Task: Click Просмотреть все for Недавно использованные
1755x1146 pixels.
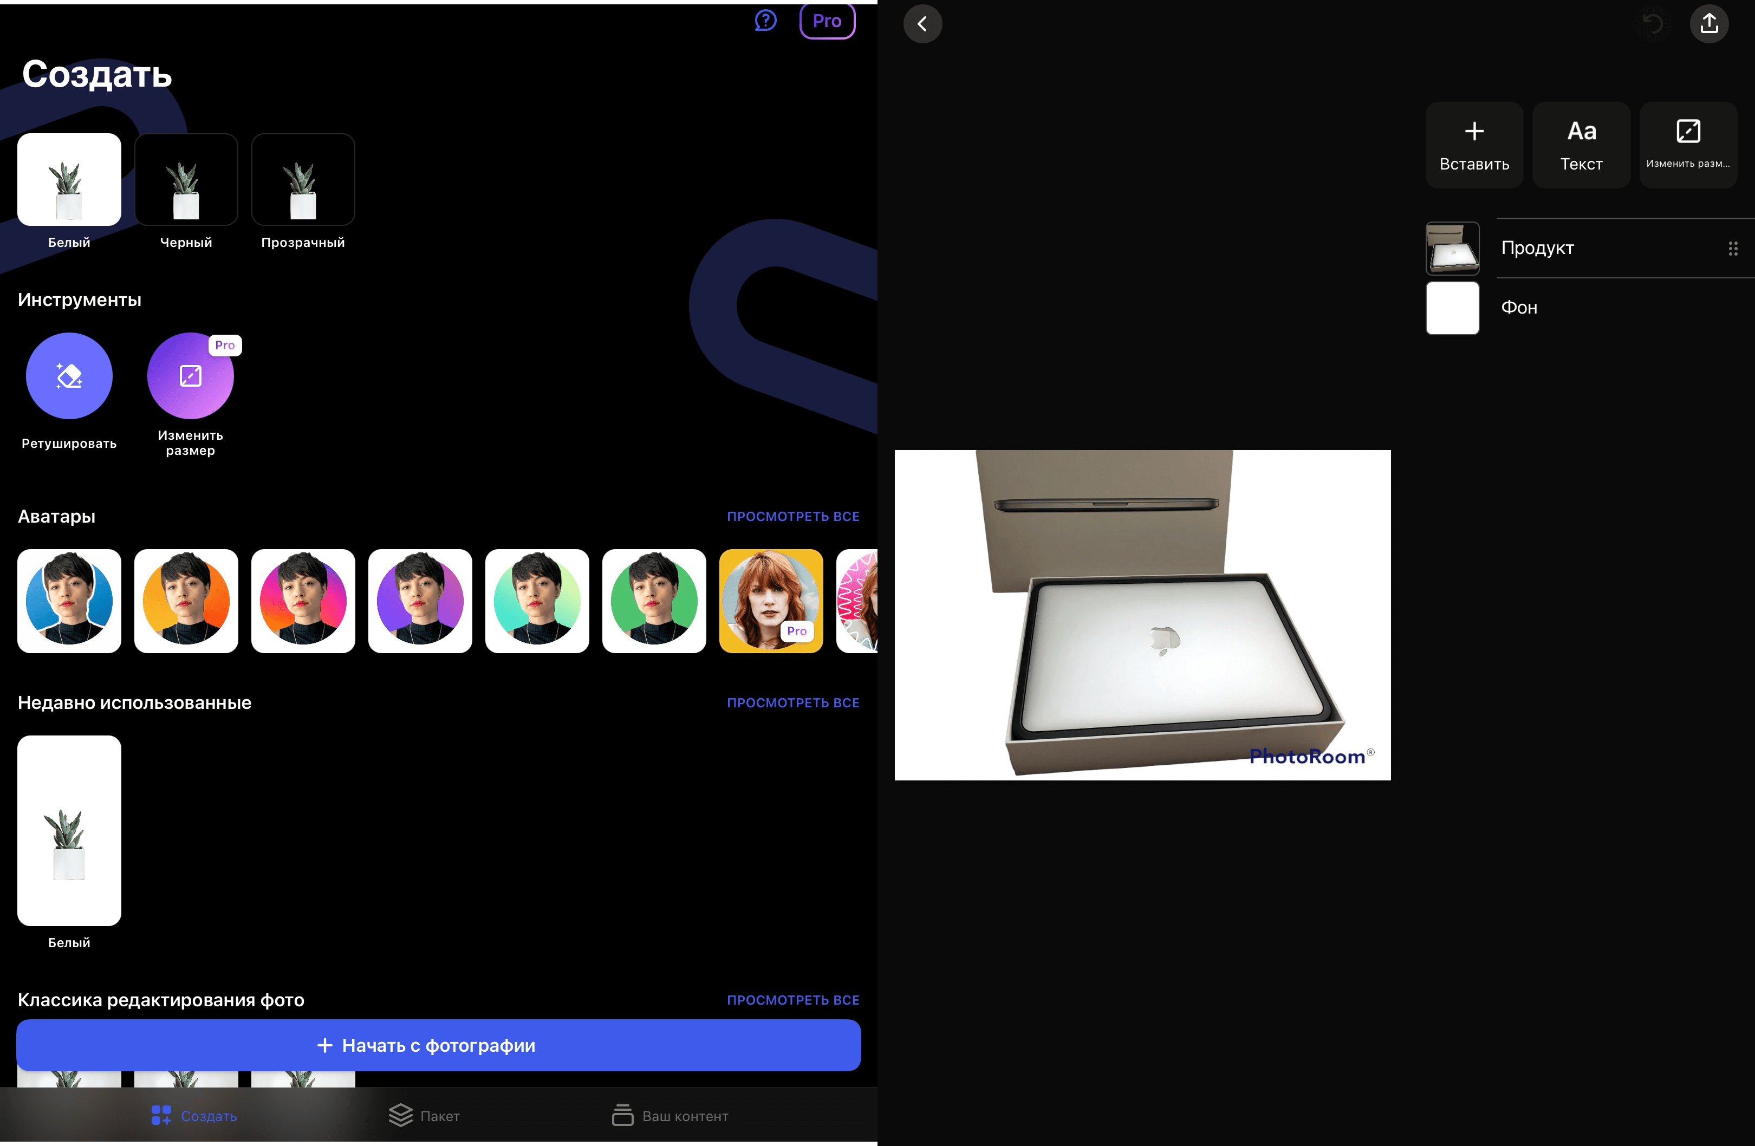Action: (x=792, y=703)
